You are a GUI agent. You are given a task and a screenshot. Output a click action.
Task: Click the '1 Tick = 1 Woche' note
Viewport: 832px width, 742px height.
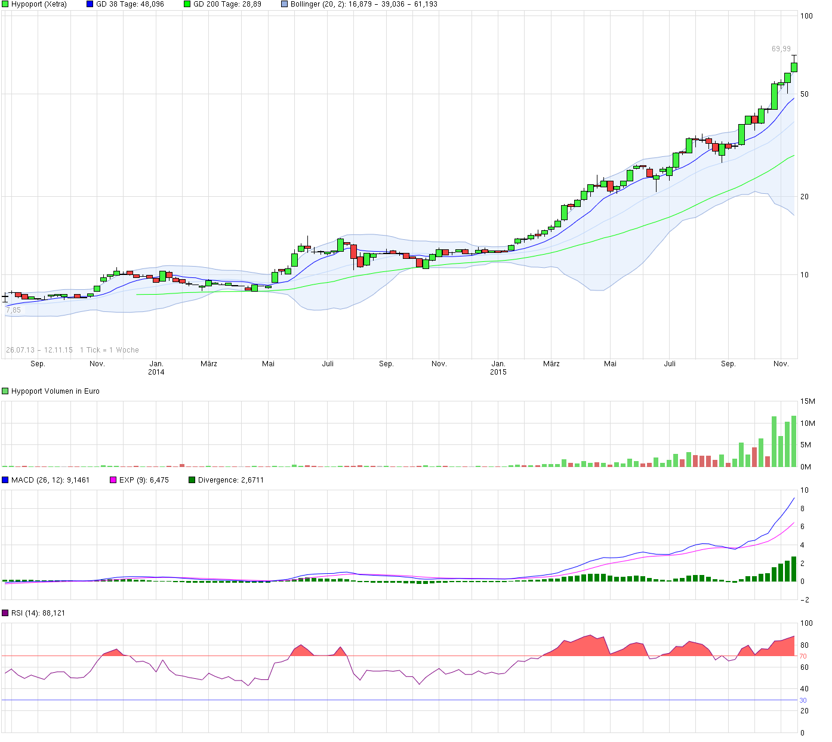coord(109,350)
